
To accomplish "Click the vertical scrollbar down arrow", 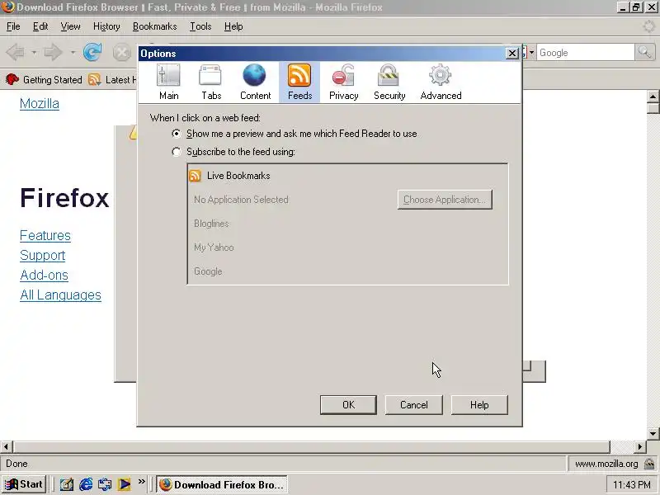I will pyautogui.click(x=653, y=434).
